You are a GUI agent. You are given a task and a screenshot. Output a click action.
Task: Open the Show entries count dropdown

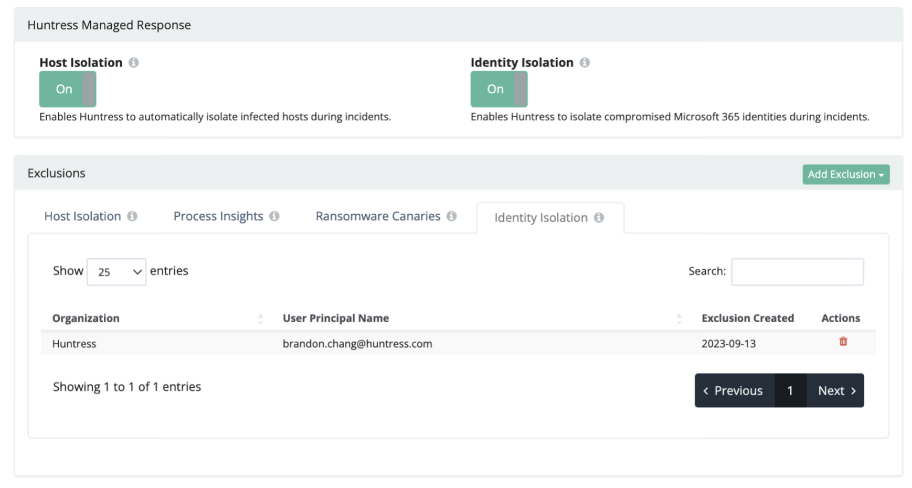pos(116,272)
